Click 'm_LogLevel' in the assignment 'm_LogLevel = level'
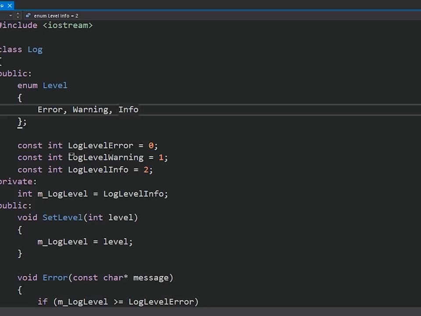 pyautogui.click(x=63, y=242)
